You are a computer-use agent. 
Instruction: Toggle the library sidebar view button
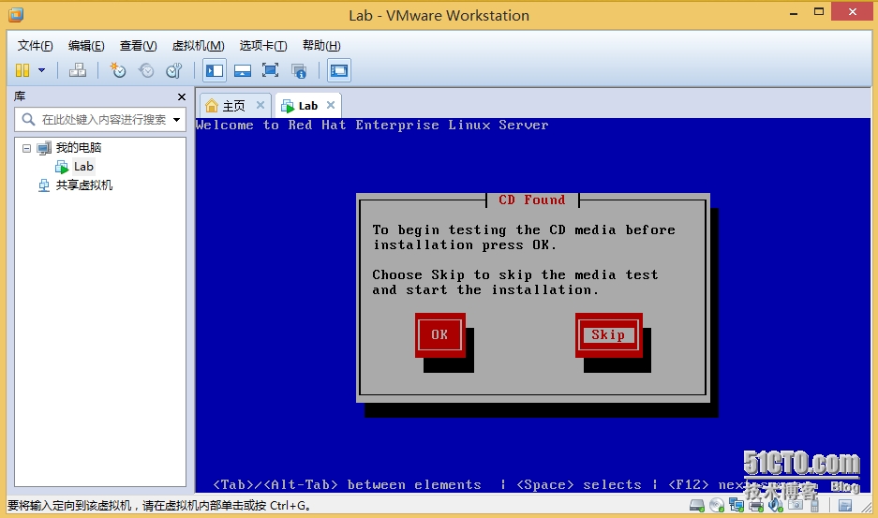pyautogui.click(x=215, y=70)
